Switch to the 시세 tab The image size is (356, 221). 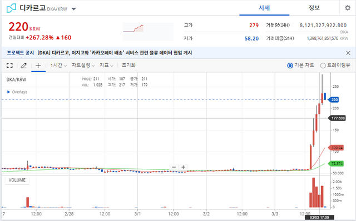pos(264,8)
